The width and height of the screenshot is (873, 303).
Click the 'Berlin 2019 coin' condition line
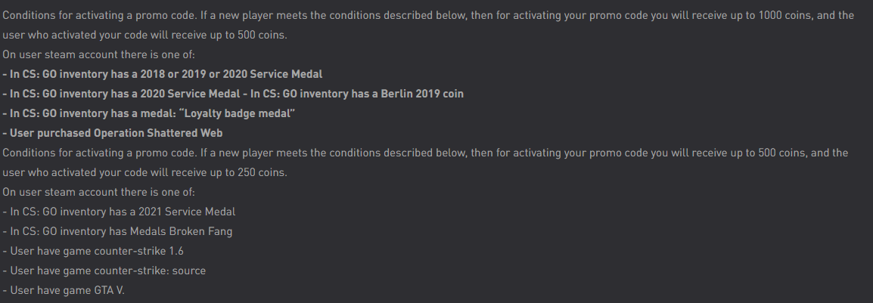coord(233,94)
